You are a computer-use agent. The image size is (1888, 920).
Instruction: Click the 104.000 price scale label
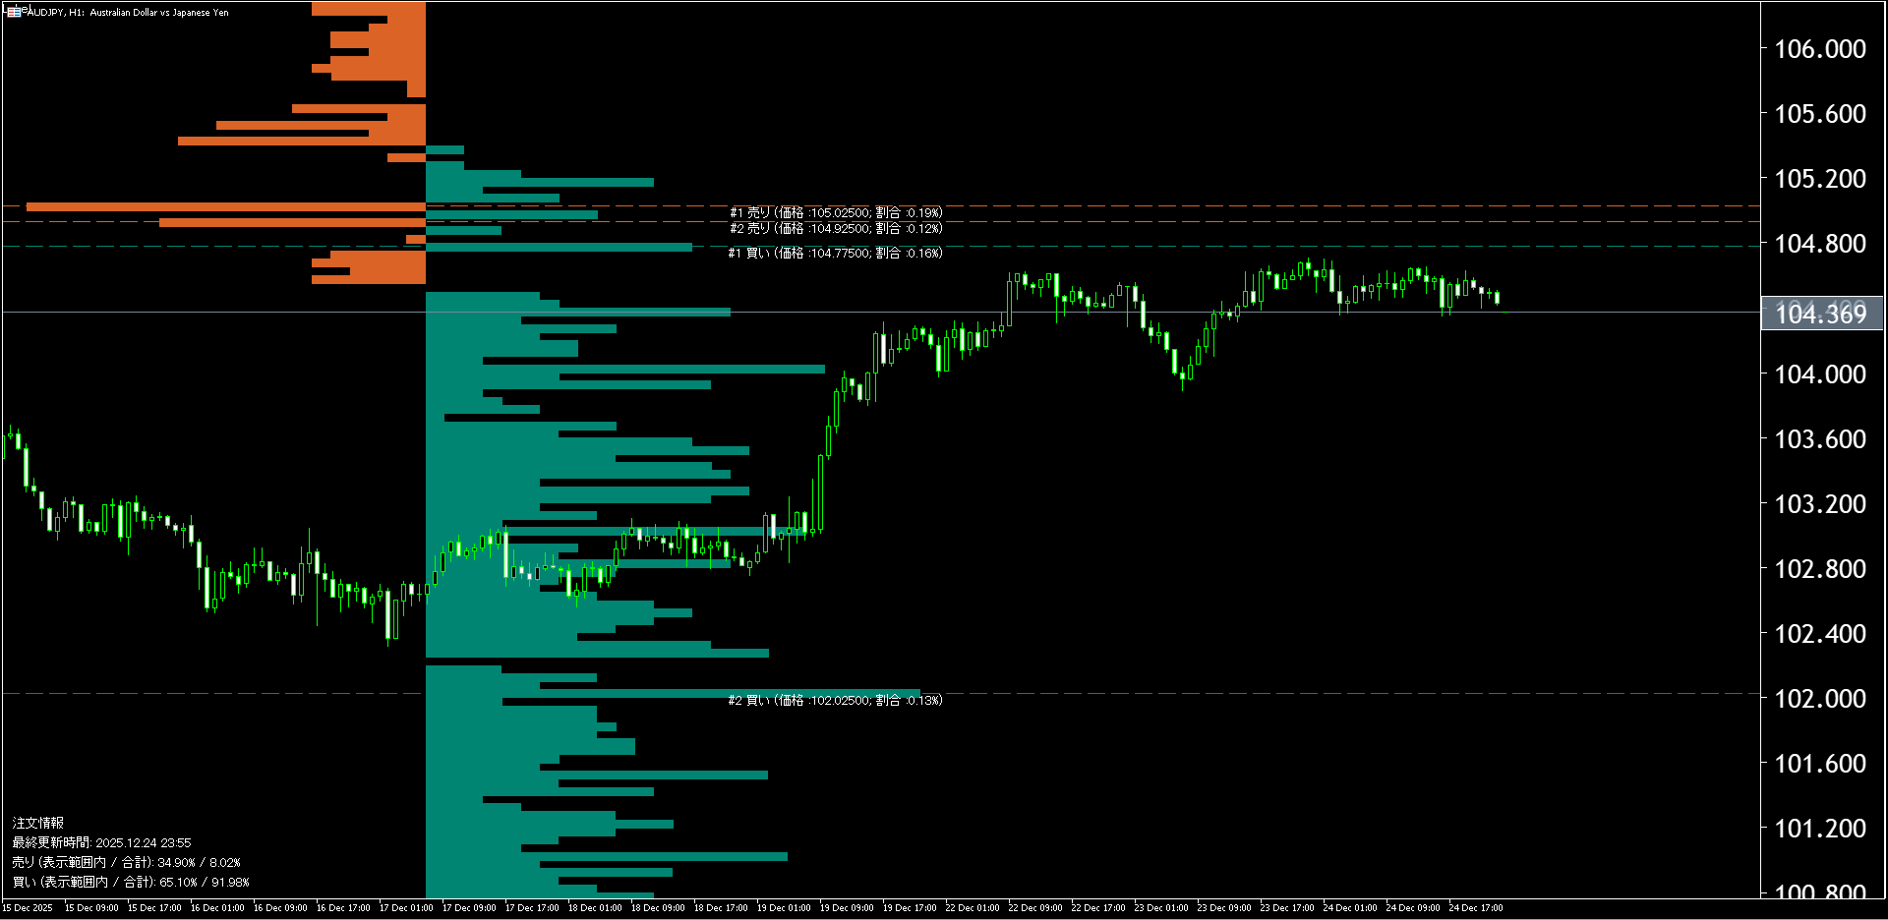(1820, 374)
